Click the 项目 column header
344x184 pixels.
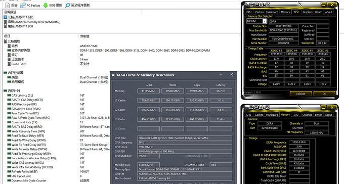click(x=7, y=36)
